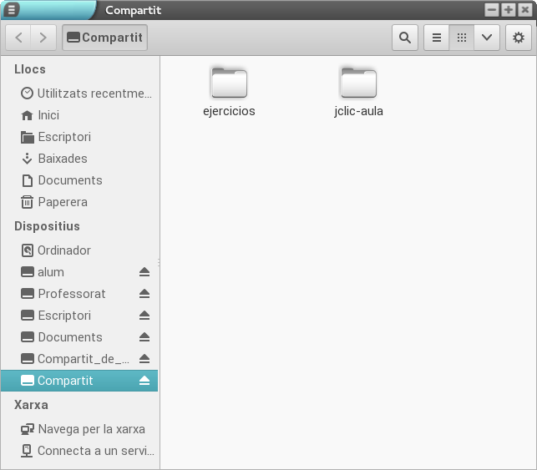Switch to list view
Screen dimensions: 537x470
pyautogui.click(x=436, y=38)
